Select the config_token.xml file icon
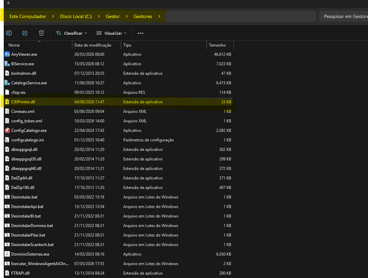This screenshot has height=278, width=368. tap(7, 121)
